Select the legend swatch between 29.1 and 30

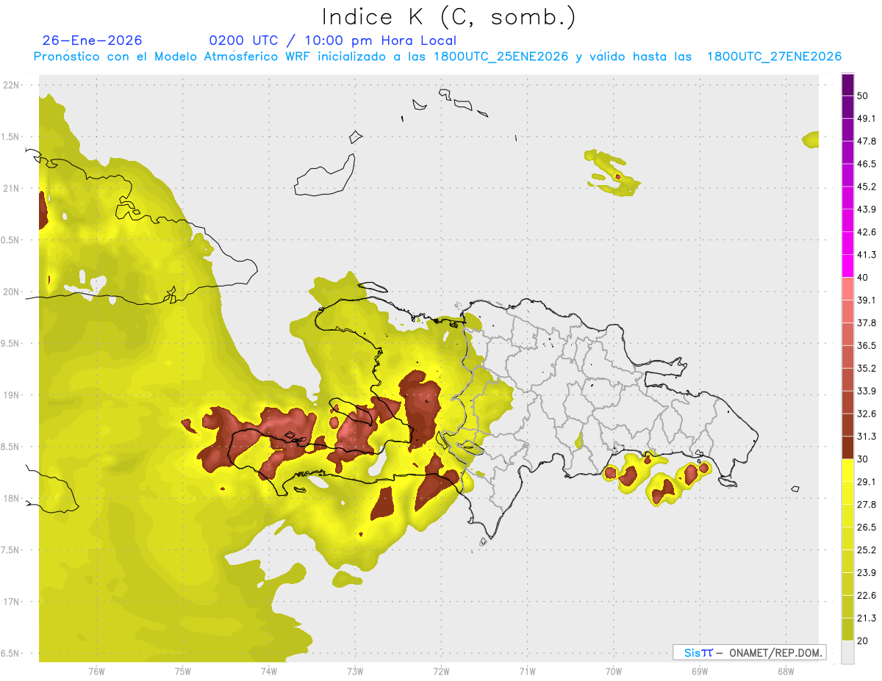tap(847, 470)
